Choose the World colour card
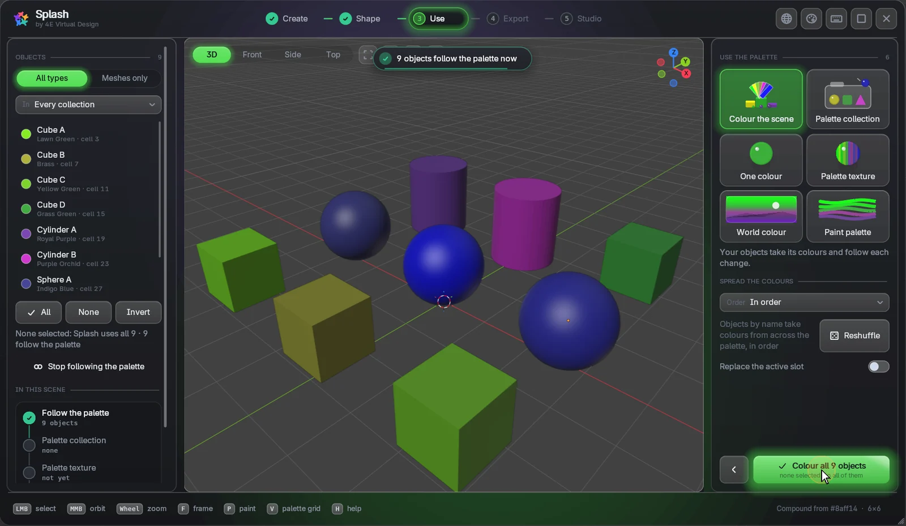906x526 pixels. click(761, 216)
